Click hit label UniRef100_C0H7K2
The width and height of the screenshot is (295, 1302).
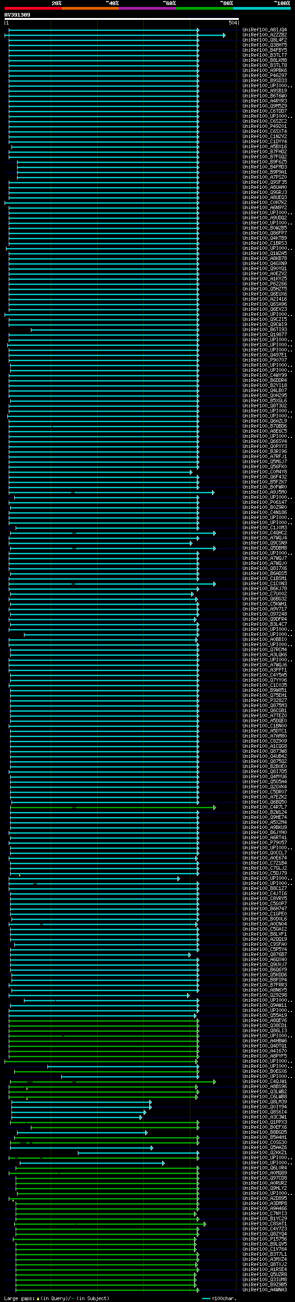coord(265,203)
